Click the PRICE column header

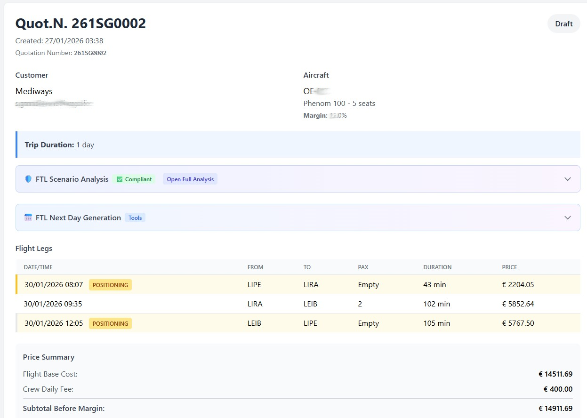click(x=509, y=267)
